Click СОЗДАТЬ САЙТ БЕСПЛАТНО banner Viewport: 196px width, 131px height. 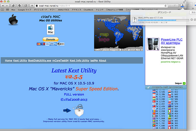point(166,87)
